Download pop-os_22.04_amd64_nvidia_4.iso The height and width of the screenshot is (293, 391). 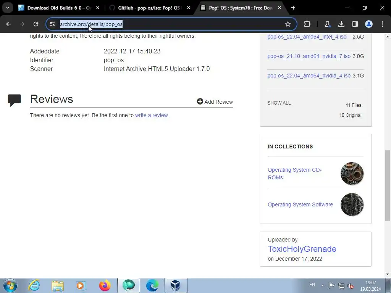tap(309, 76)
